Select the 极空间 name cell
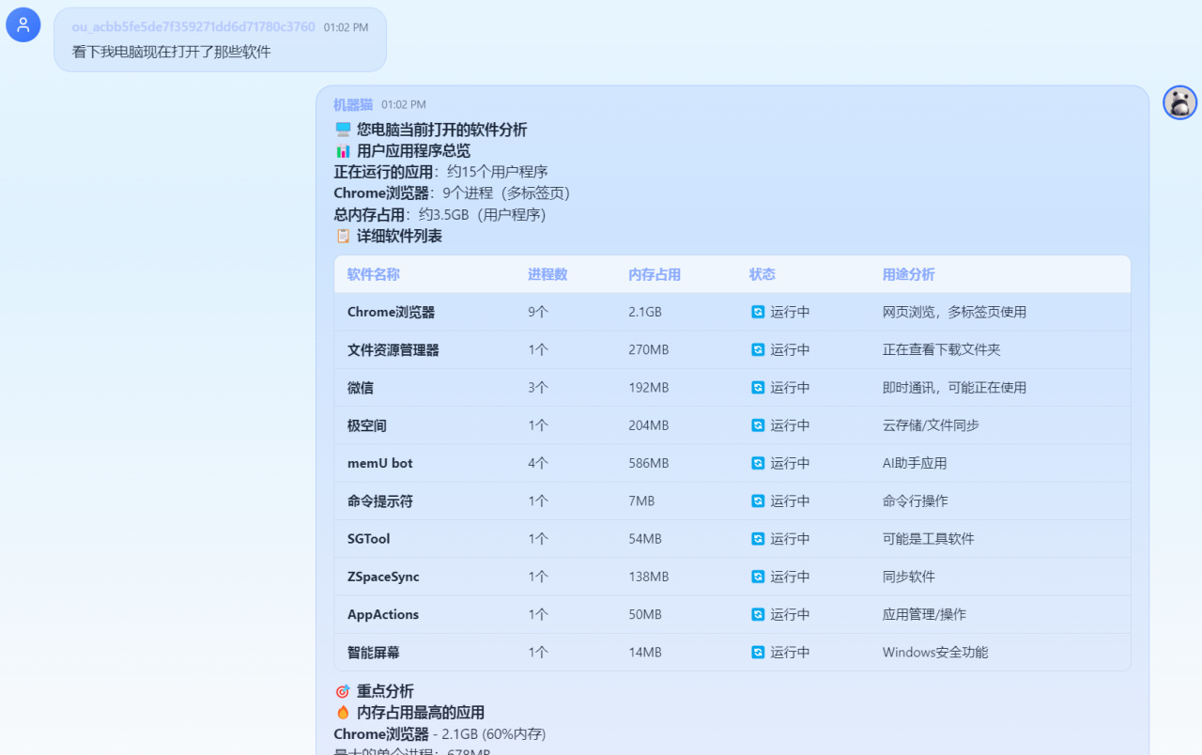The image size is (1202, 755). [367, 425]
